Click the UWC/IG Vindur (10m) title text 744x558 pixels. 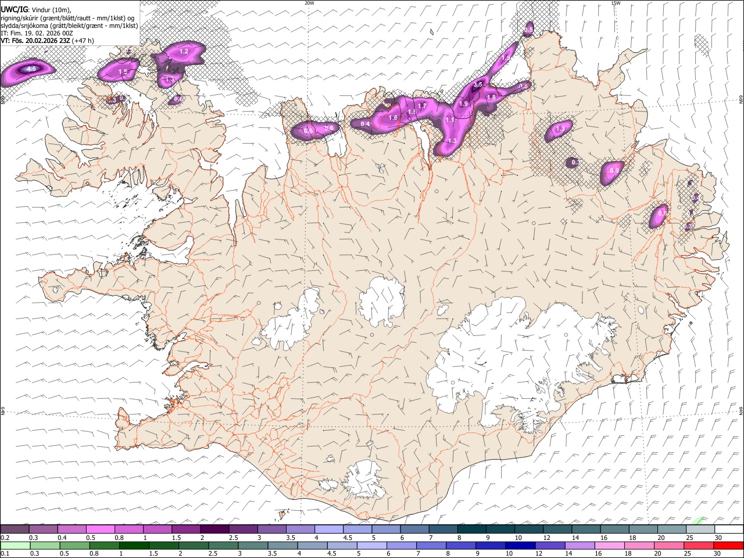35,9
